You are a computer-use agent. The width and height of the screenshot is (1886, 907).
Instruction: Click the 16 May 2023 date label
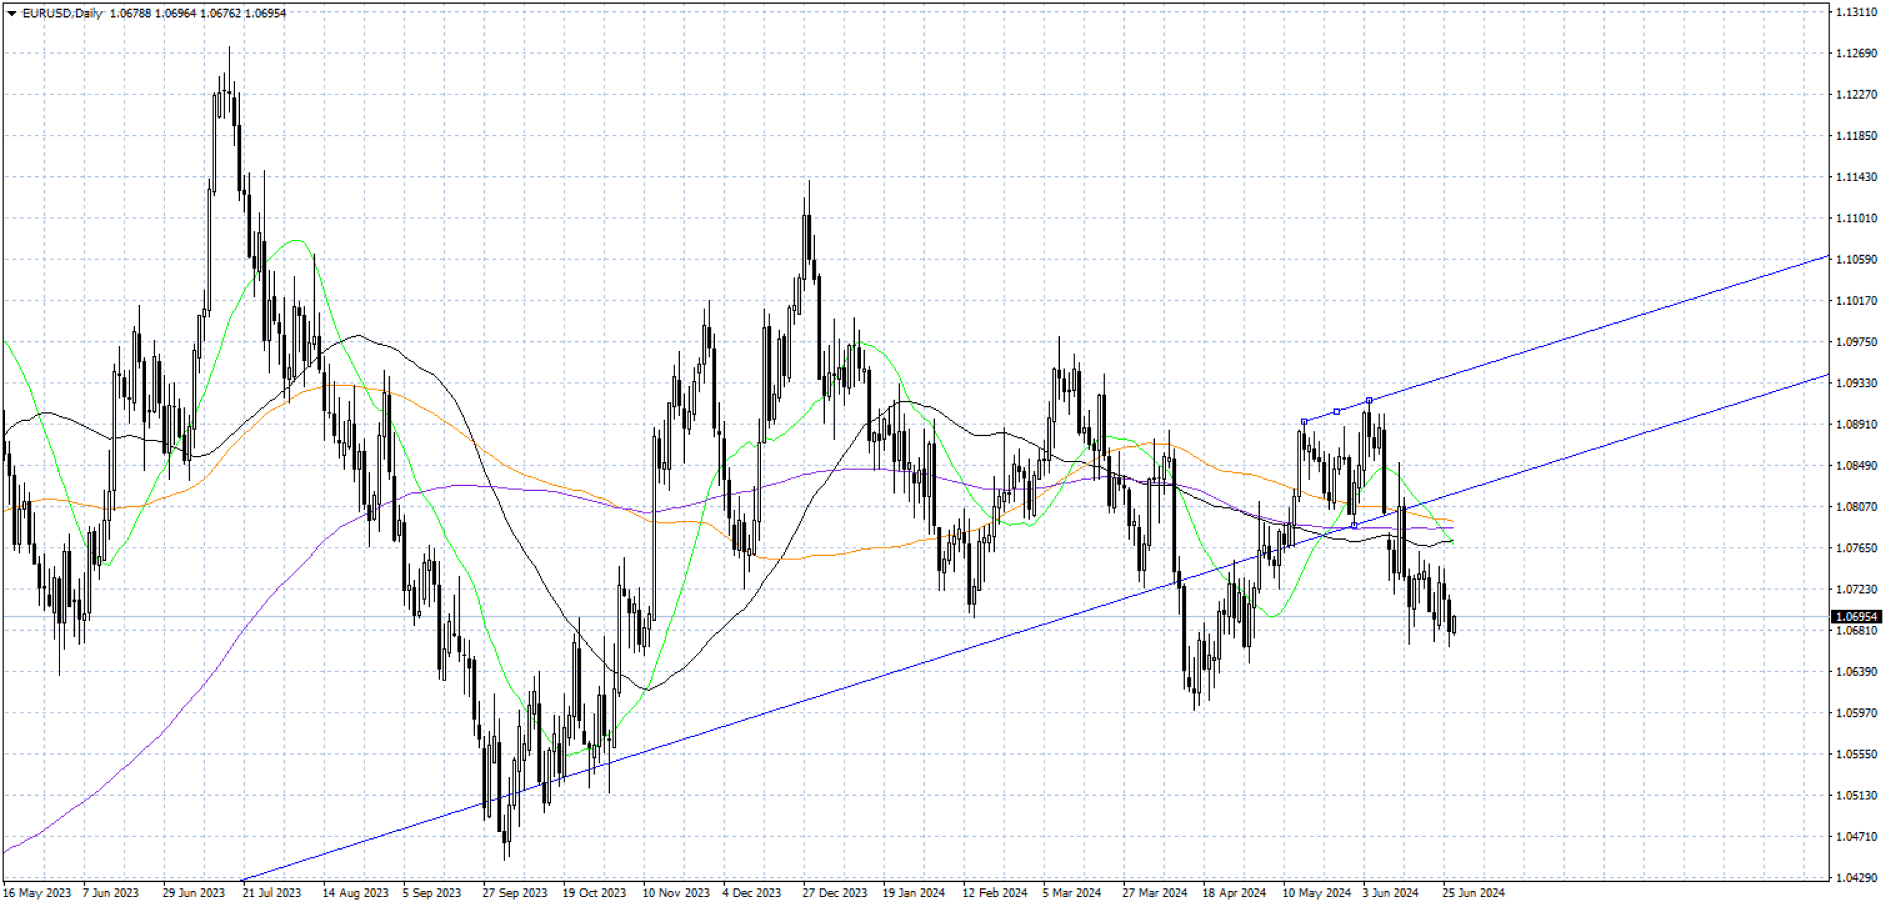click(x=36, y=892)
